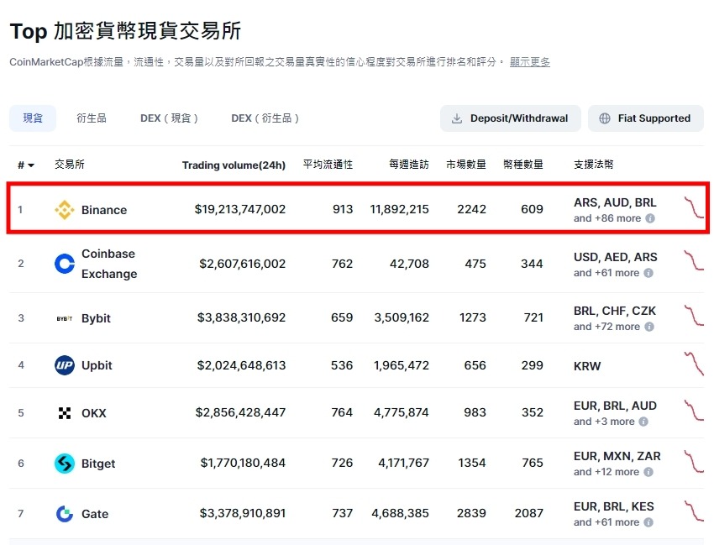Click the info icon next to '+86 more' for Binance
This screenshot has width=714, height=545.
[649, 218]
